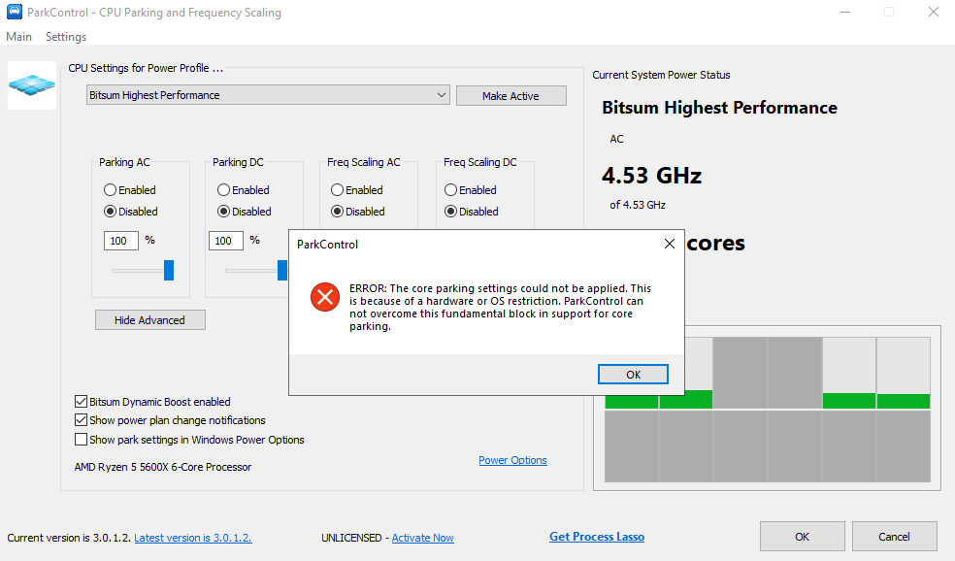The height and width of the screenshot is (561, 955).
Task: Minimize the ParkControl window
Action: 845,12
